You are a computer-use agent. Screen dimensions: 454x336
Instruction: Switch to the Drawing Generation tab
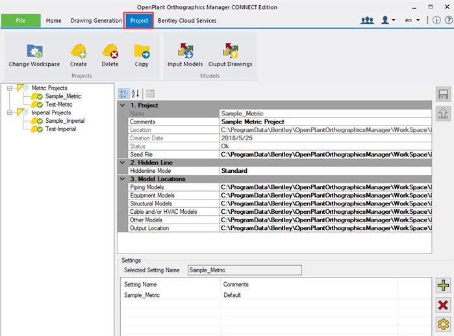(96, 20)
